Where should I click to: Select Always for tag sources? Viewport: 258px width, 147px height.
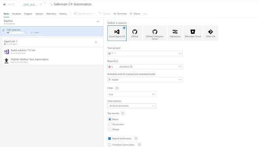tap(110, 129)
